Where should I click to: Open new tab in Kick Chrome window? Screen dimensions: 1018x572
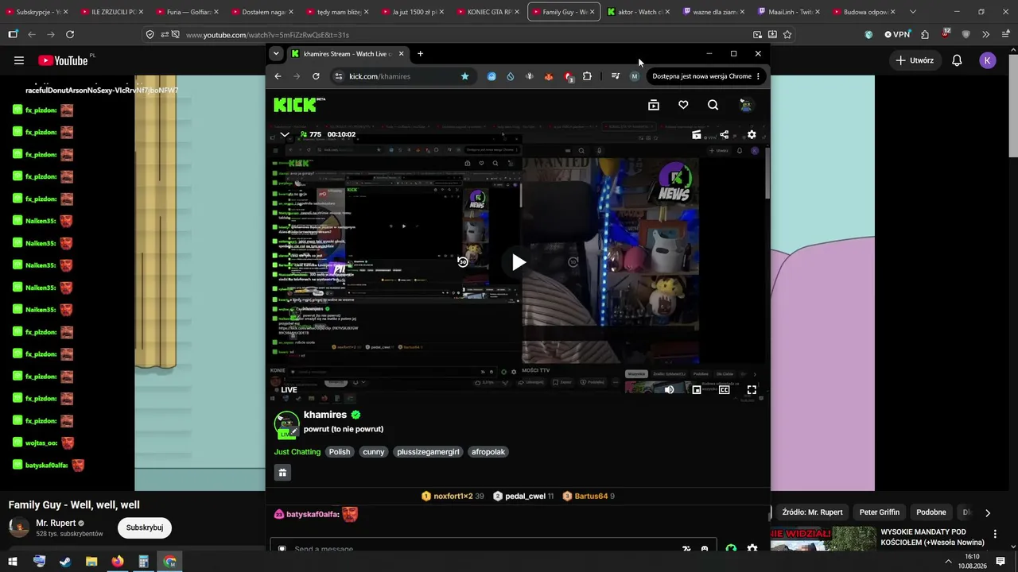point(420,54)
